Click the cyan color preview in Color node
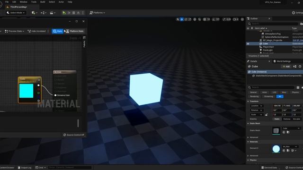This screenshot has width=303, height=170. pyautogui.click(x=27, y=91)
